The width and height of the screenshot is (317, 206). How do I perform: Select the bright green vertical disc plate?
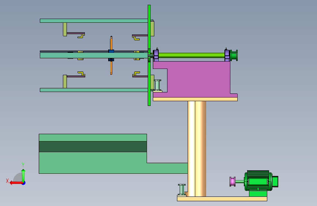click(x=149, y=55)
